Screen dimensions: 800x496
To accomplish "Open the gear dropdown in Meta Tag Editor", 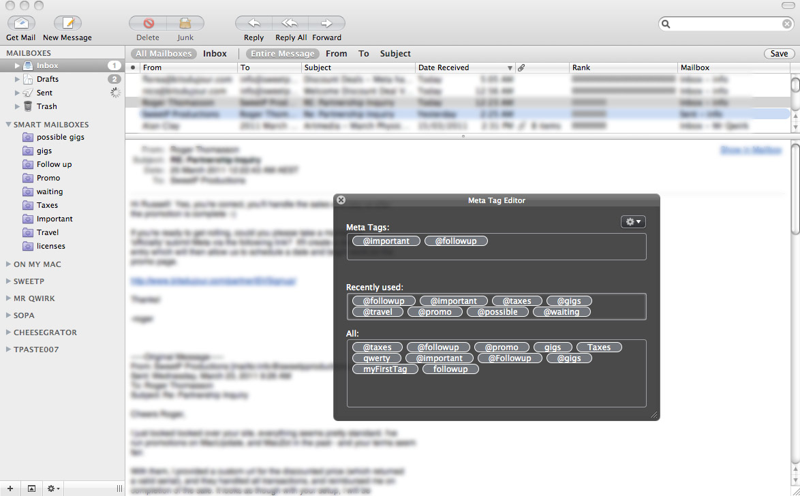I will (x=632, y=221).
